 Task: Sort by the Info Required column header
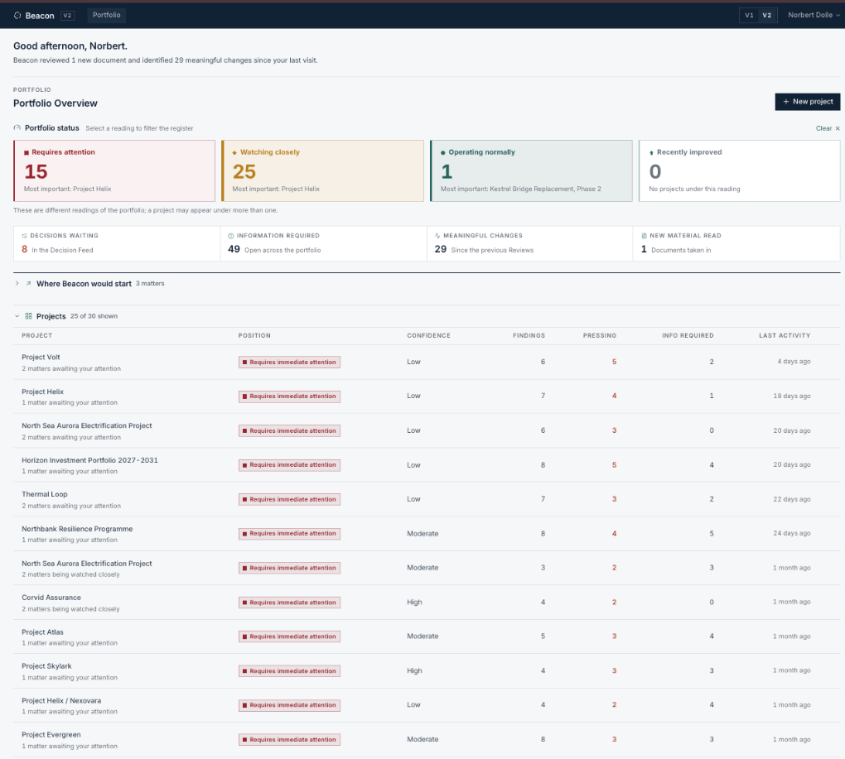coord(688,336)
